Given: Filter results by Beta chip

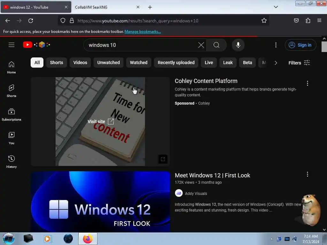Looking at the screenshot, I should [247, 63].
